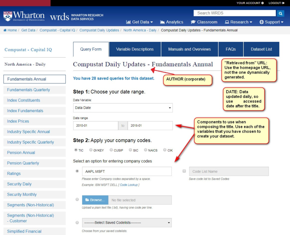Open Index Fundamentals in sidebar
The height and width of the screenshot is (235, 290).
34,111
